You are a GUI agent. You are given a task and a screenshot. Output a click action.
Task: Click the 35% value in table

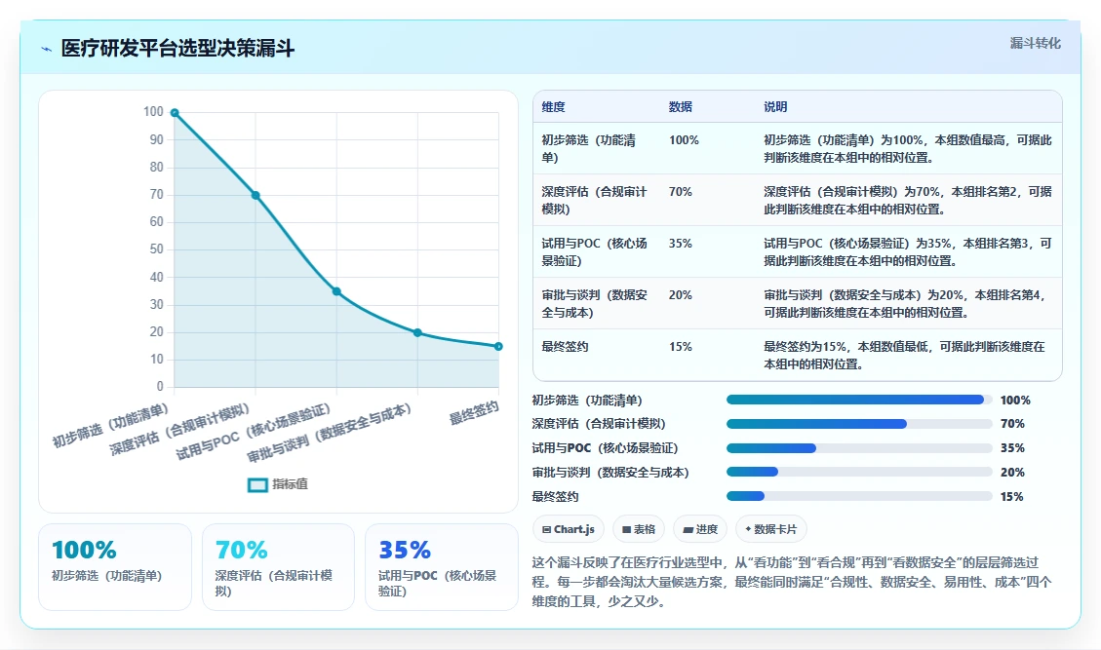681,244
